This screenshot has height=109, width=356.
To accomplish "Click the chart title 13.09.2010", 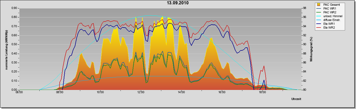I will click(x=178, y=3).
